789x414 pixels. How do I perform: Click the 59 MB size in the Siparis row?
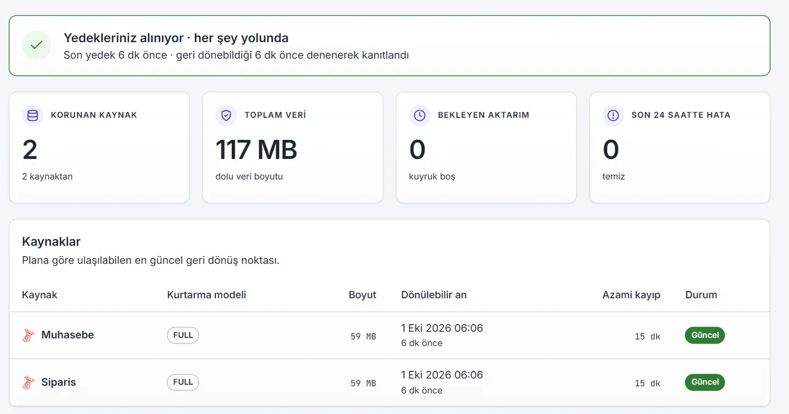click(x=363, y=384)
